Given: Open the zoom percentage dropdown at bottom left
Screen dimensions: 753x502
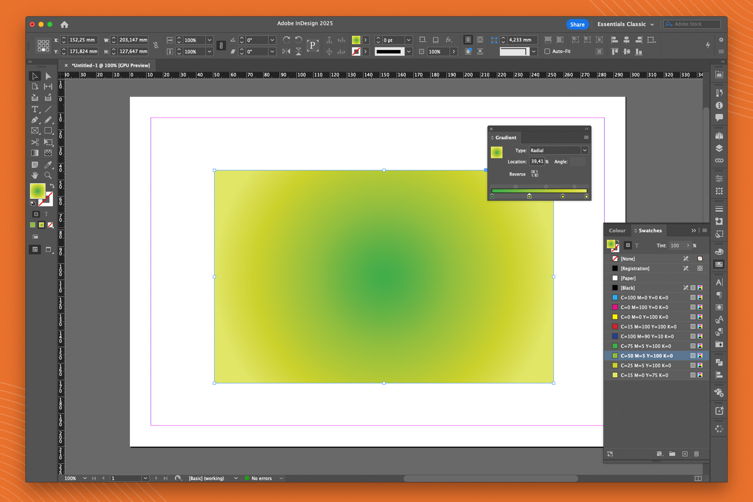Looking at the screenshot, I should pyautogui.click(x=85, y=478).
